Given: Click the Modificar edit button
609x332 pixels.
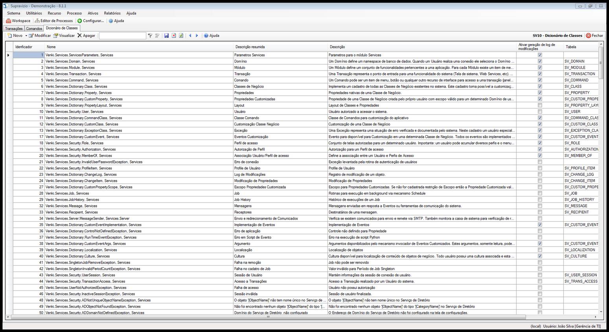Looking at the screenshot, I should pyautogui.click(x=40, y=36).
